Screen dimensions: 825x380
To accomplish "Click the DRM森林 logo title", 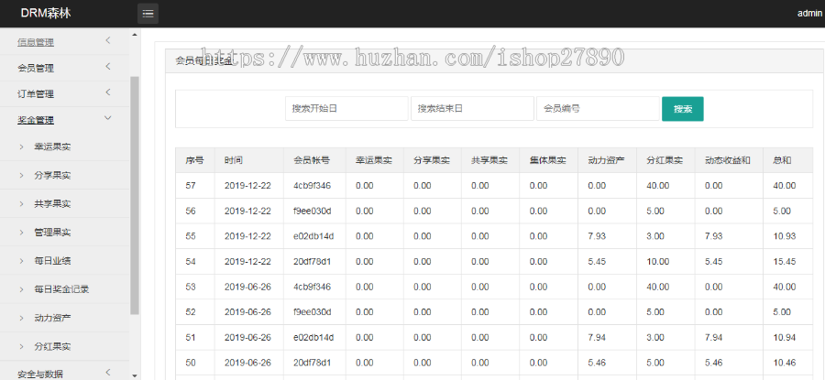I will (x=45, y=14).
